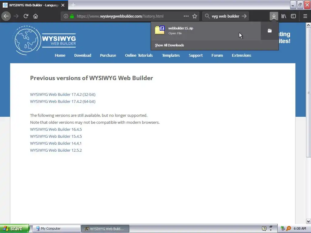Open the Home navigation item
311x233 pixels.
coord(60,56)
